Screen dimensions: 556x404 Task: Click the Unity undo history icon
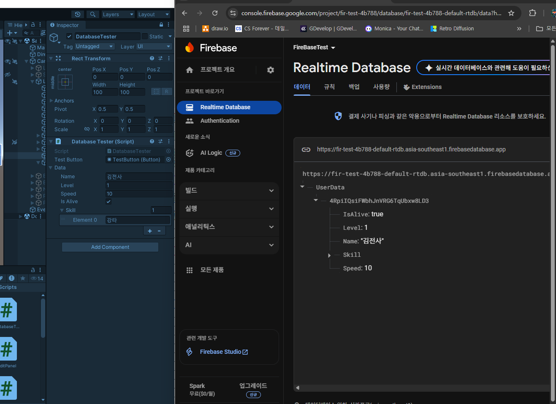click(78, 14)
